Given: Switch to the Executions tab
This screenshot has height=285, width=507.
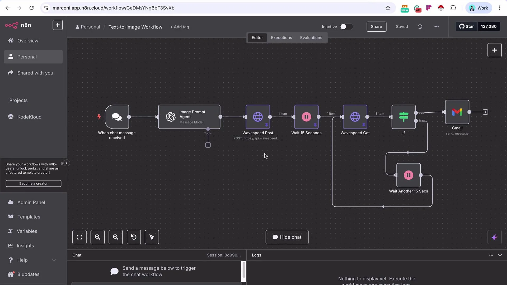Looking at the screenshot, I should [x=281, y=38].
